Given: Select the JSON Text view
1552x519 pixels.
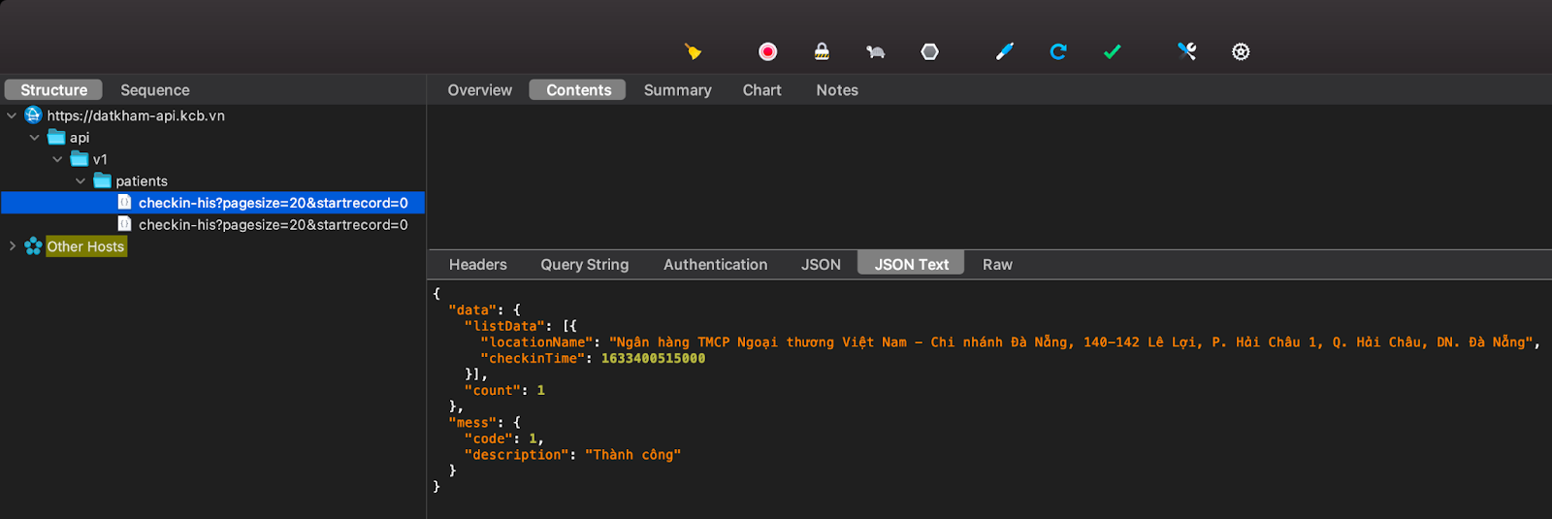Looking at the screenshot, I should [x=912, y=264].
